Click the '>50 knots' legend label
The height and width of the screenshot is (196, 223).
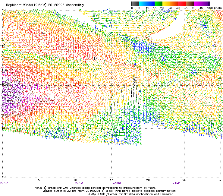(x=214, y=8)
